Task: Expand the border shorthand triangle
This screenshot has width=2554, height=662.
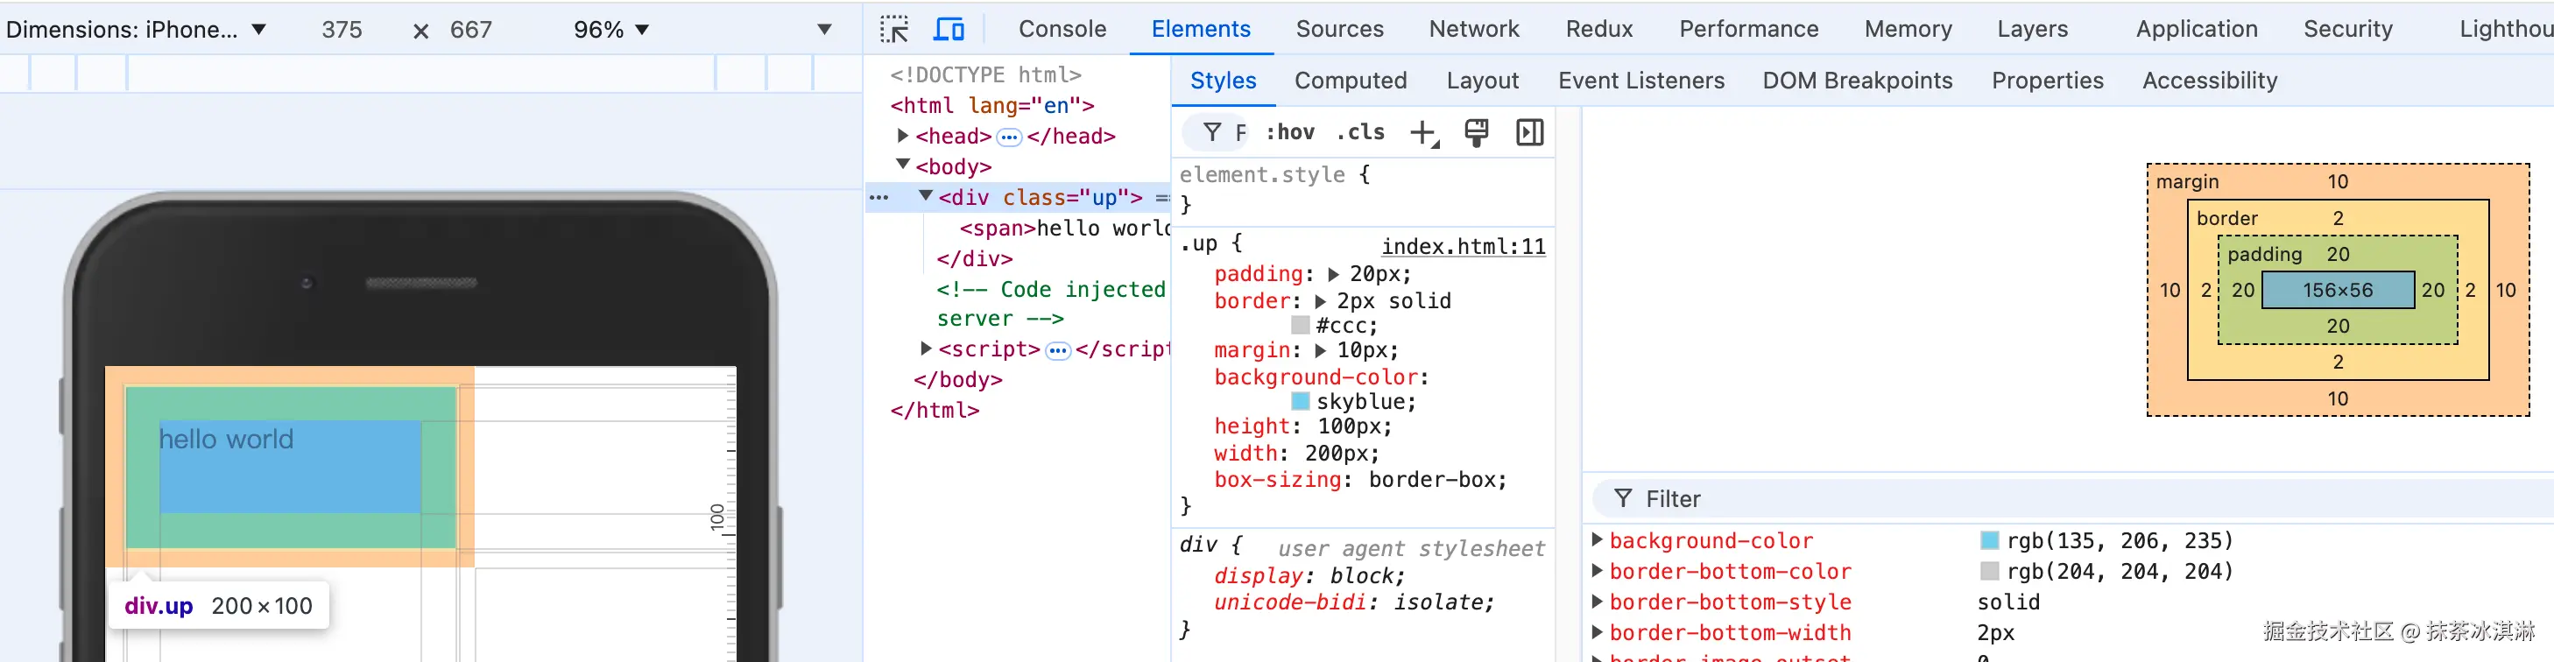Action: click(1321, 301)
